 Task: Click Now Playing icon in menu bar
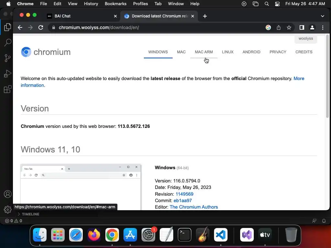pos(244,4)
